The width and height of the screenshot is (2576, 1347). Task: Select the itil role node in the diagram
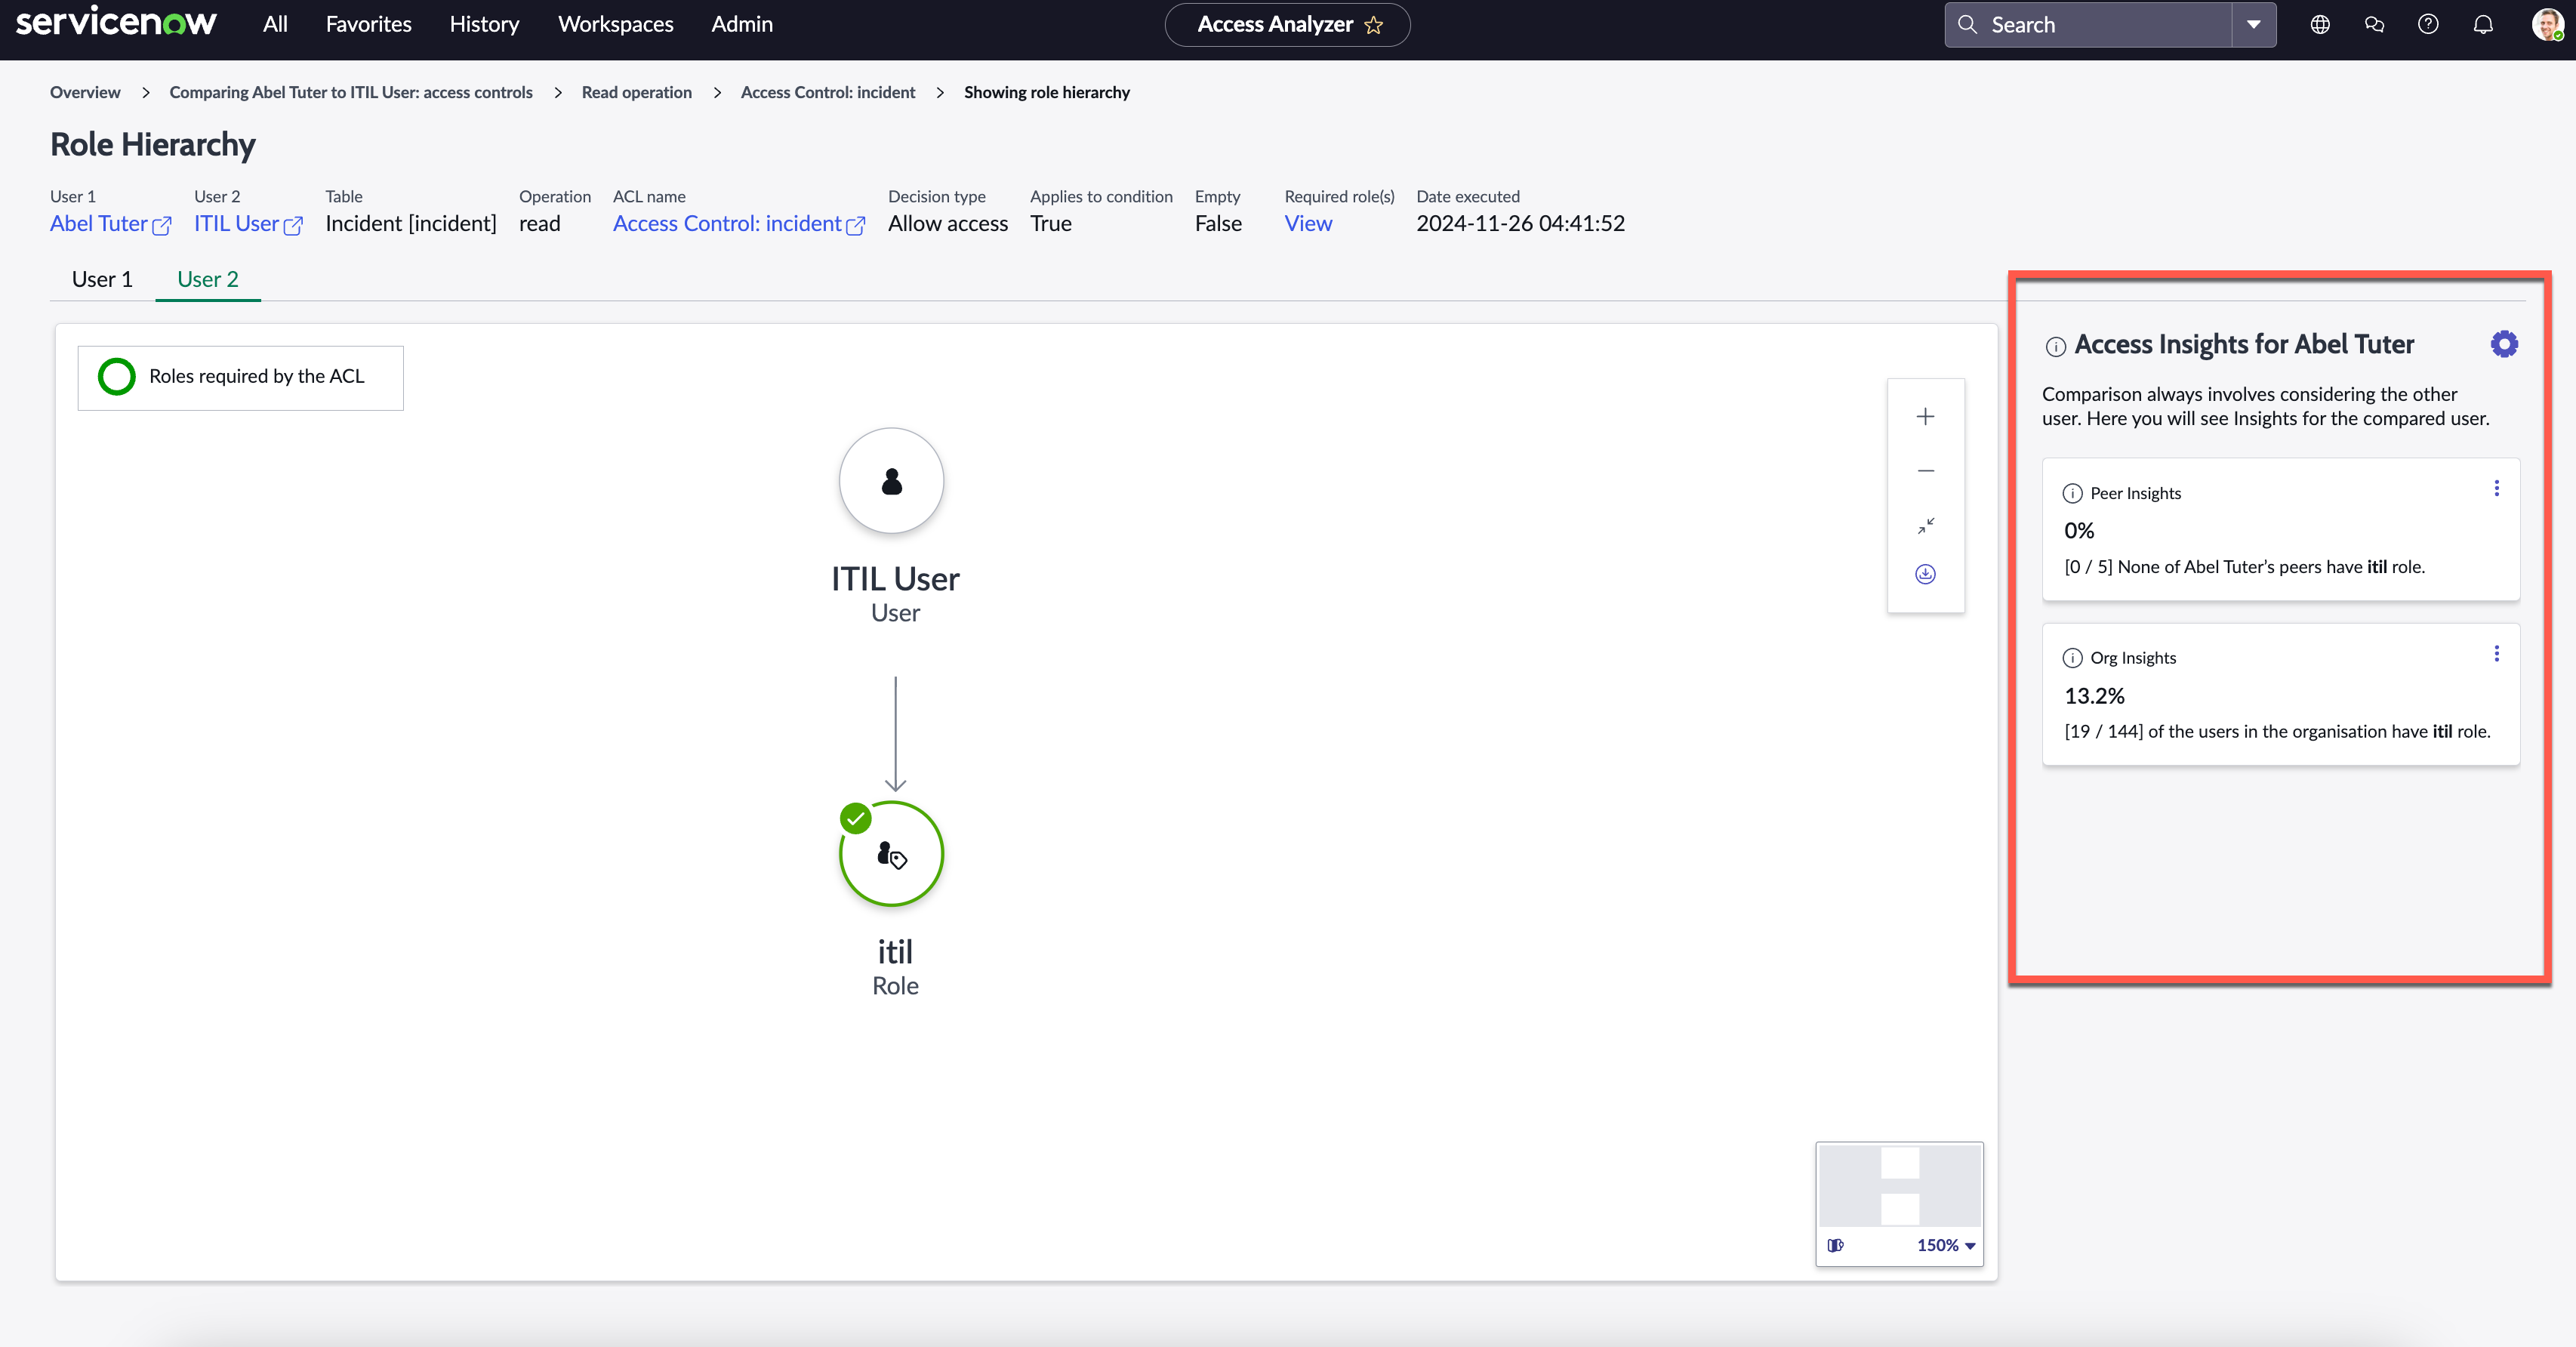coord(891,854)
